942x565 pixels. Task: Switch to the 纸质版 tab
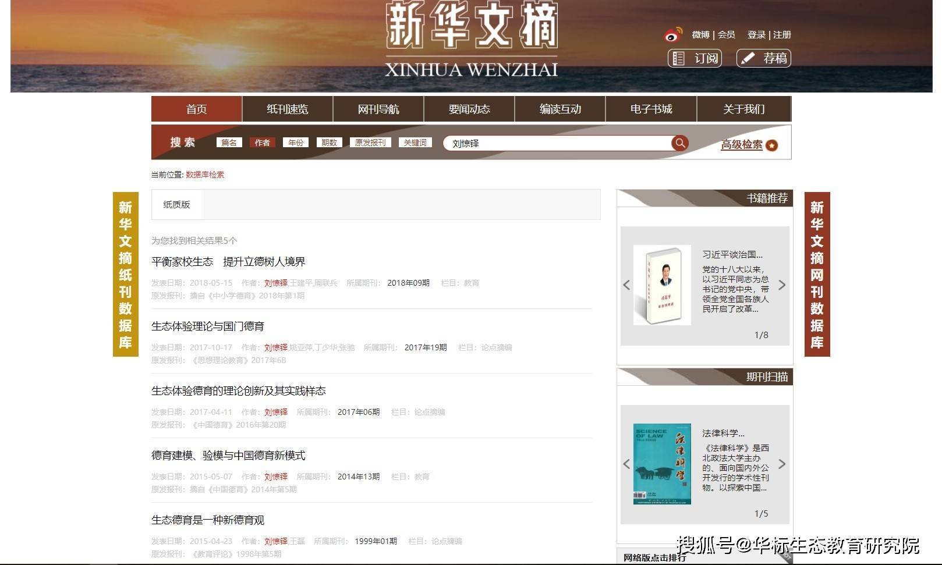(x=176, y=205)
